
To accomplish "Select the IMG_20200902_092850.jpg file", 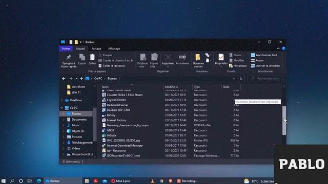I will (123, 141).
